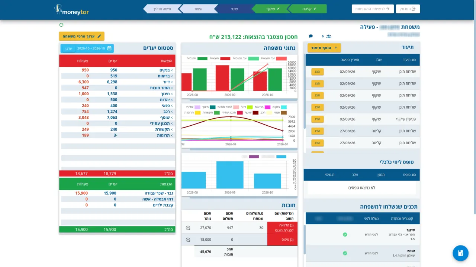Expand the החזר חובות expense category
The width and height of the screenshot is (476, 267).
tap(161, 88)
